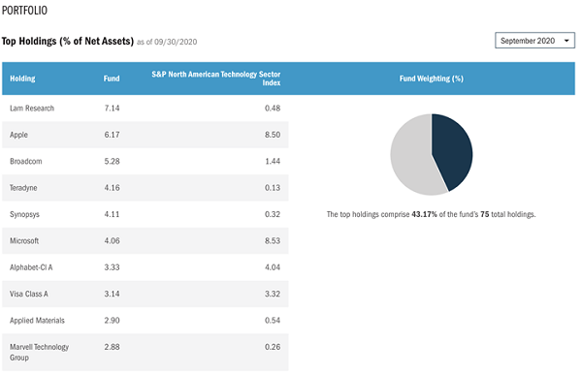Screen dimensions: 582x374
Task: Select the Alphabet-Cl A holding name
Action: click(x=31, y=267)
